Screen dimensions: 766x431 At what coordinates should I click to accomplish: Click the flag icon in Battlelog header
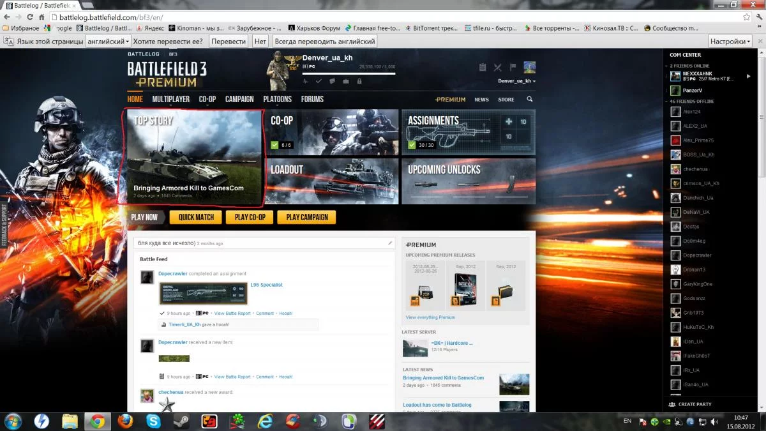coord(513,67)
